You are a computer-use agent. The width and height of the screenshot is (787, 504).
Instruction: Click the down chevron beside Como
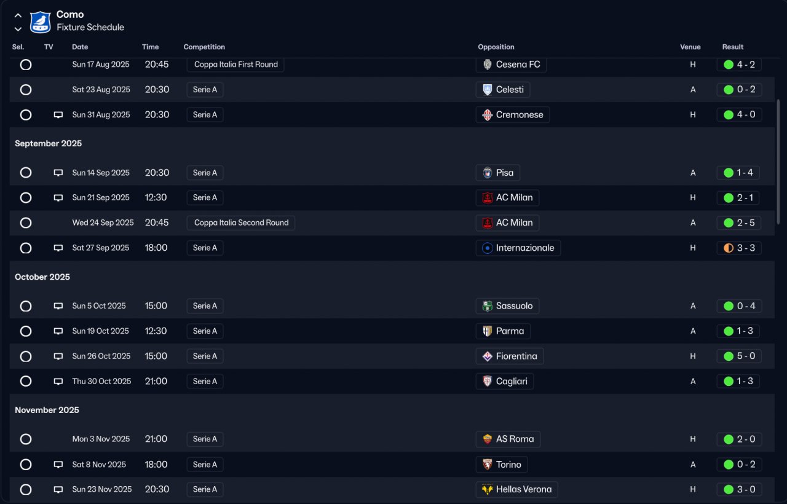click(x=18, y=28)
